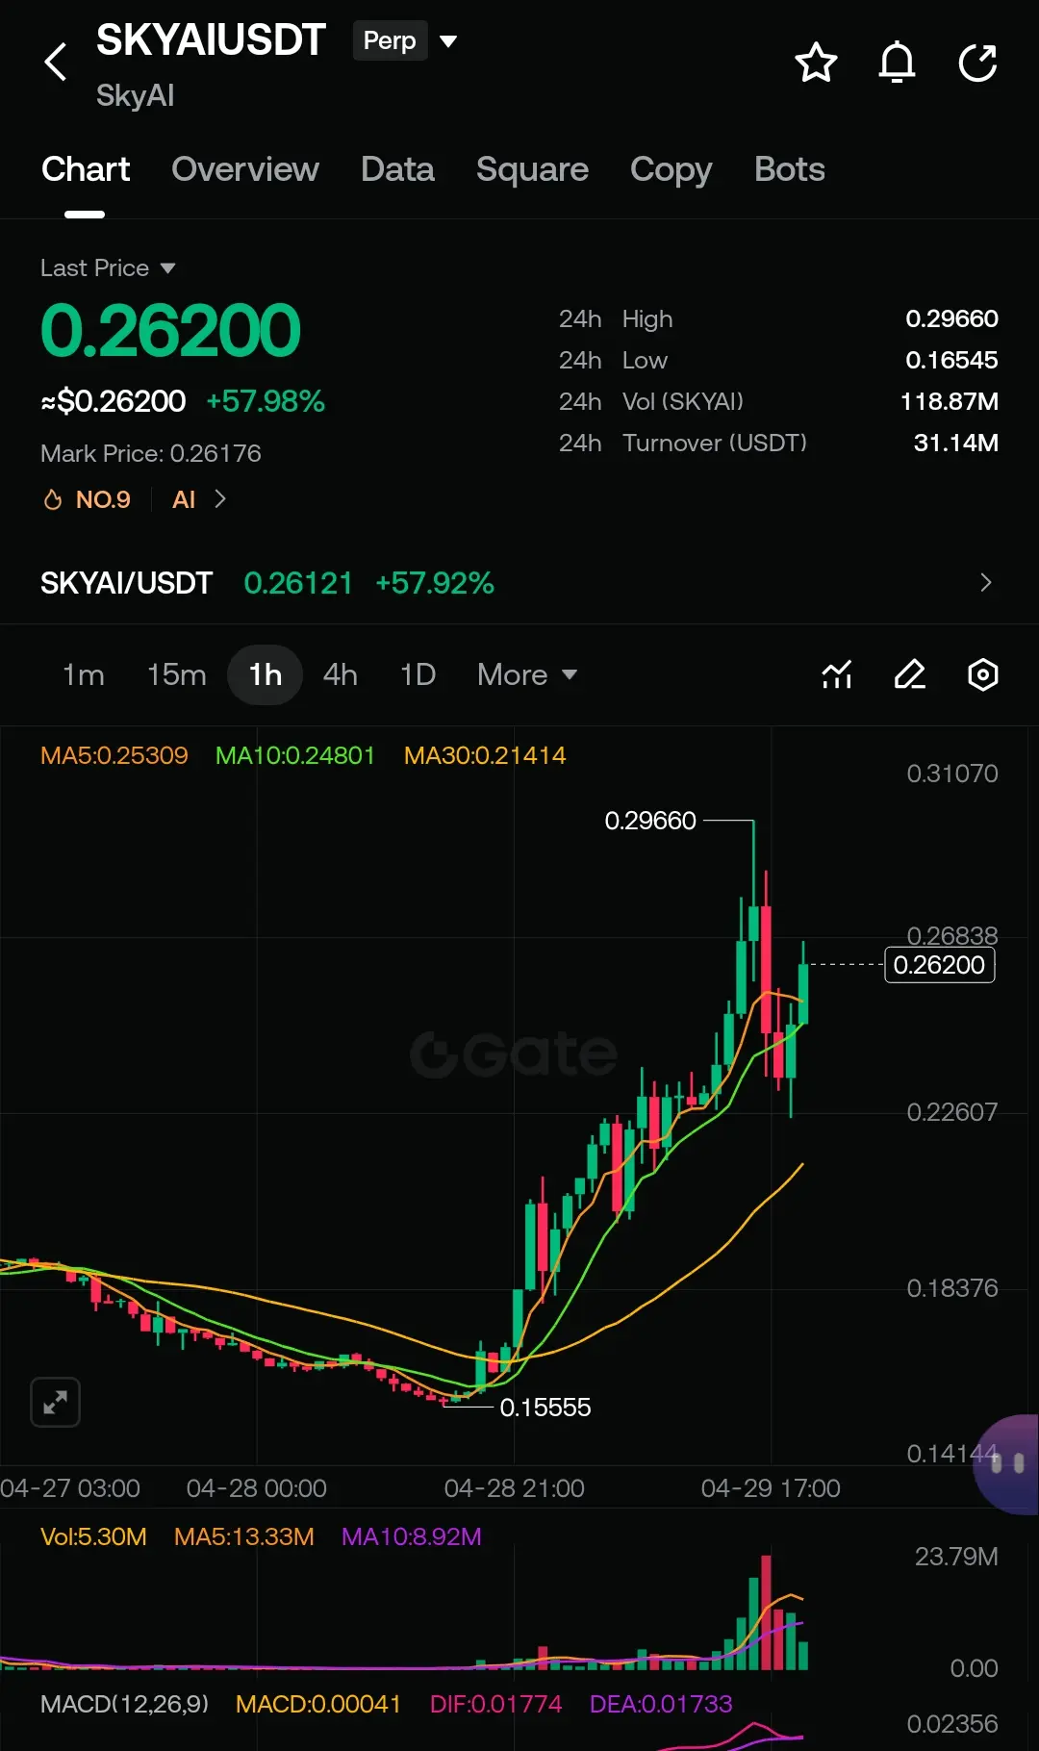Tap the 24h High value 0.29660
Viewport: 1039px width, 1751px height.
point(951,318)
